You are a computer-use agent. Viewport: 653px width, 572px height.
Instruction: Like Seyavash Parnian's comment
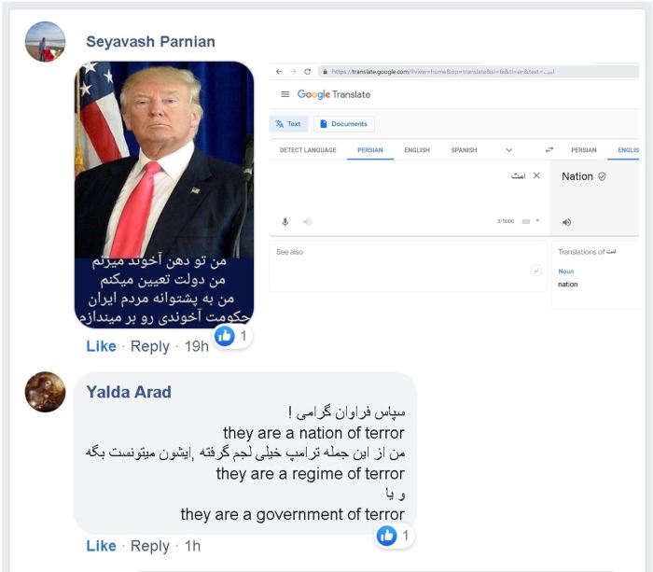101,346
